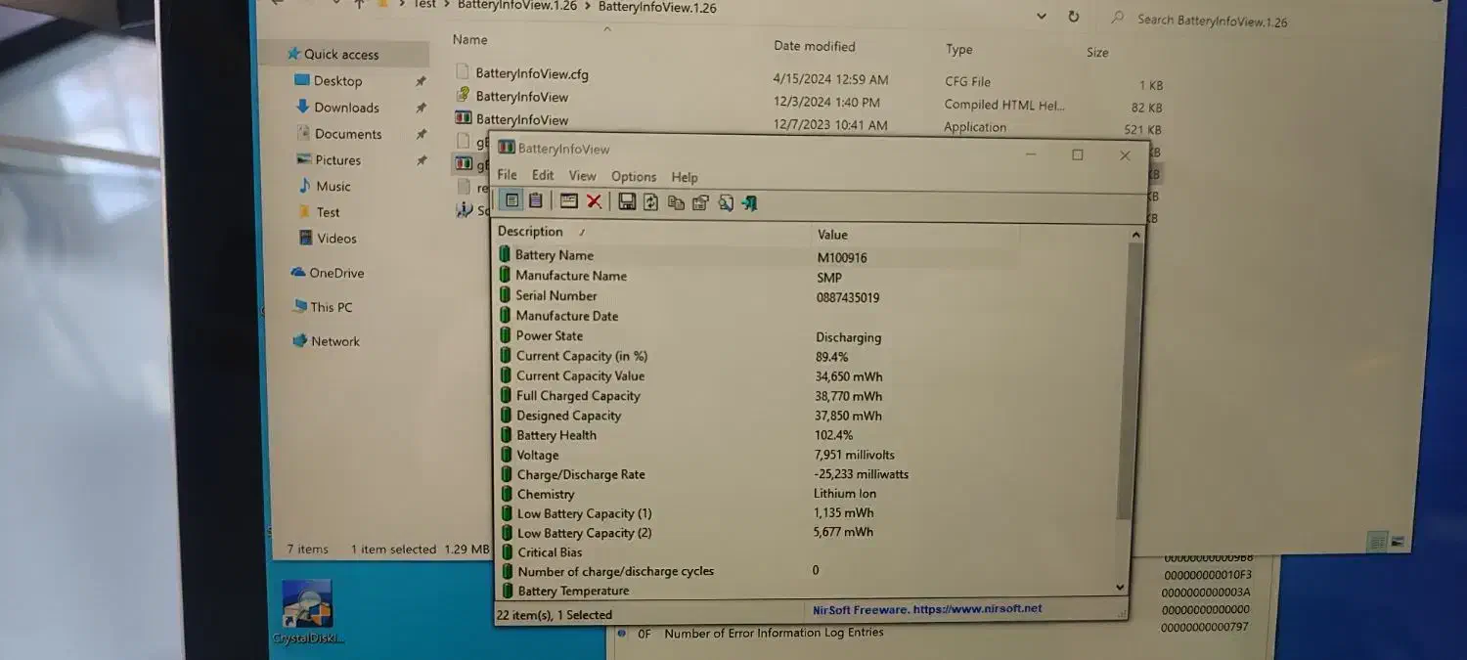Open the Options menu

634,176
